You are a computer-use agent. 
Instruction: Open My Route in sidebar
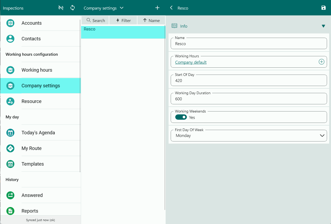pos(31,148)
